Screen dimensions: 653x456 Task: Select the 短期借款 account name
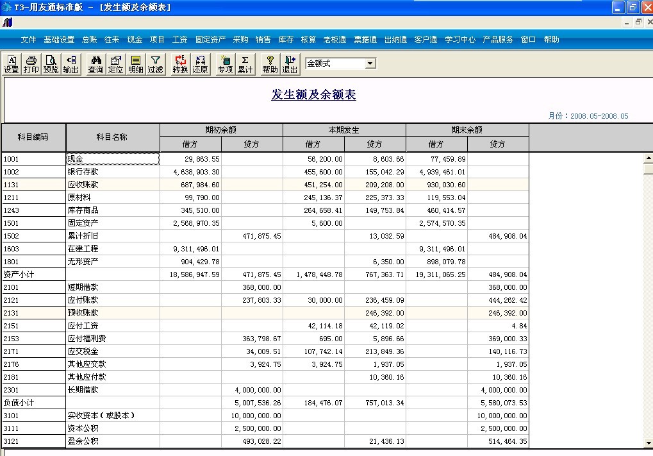click(x=112, y=287)
